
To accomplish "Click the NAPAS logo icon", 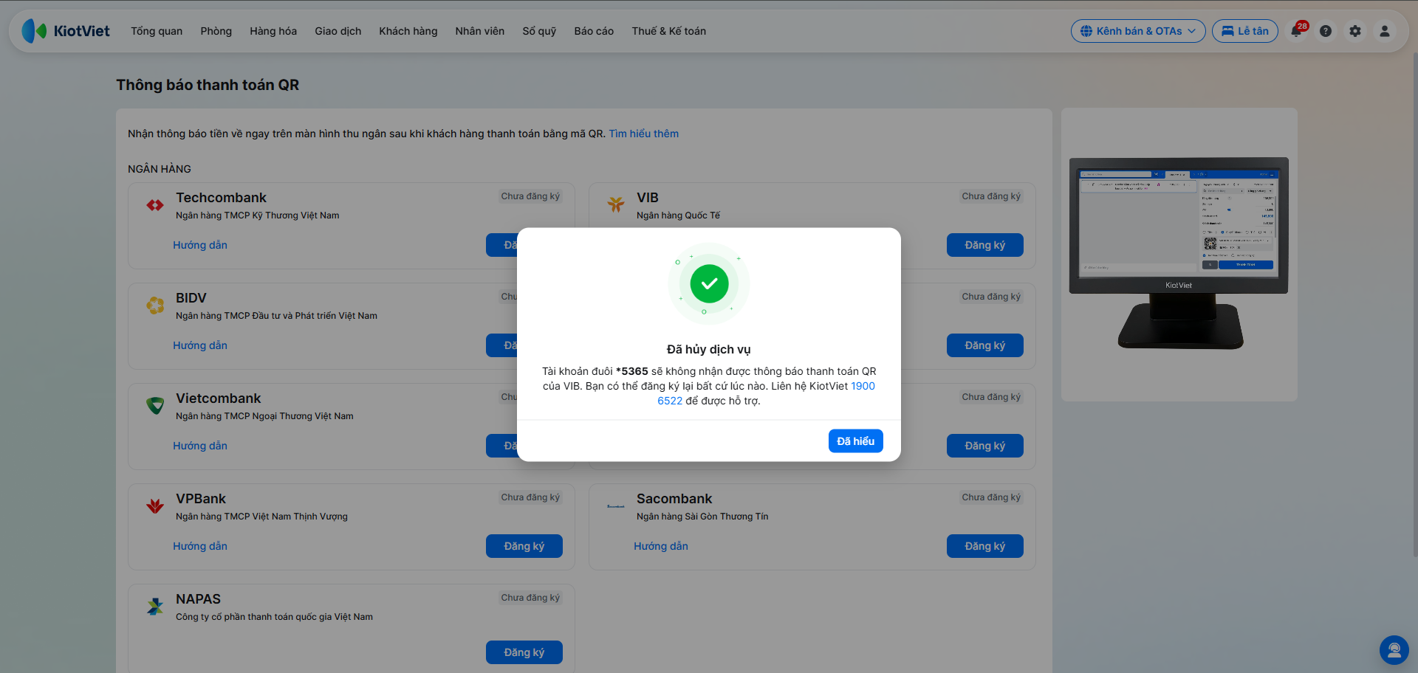I will click(155, 607).
